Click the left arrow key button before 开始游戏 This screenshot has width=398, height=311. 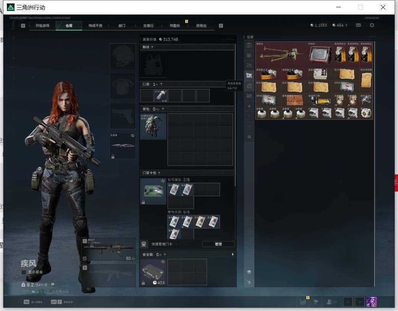point(23,26)
